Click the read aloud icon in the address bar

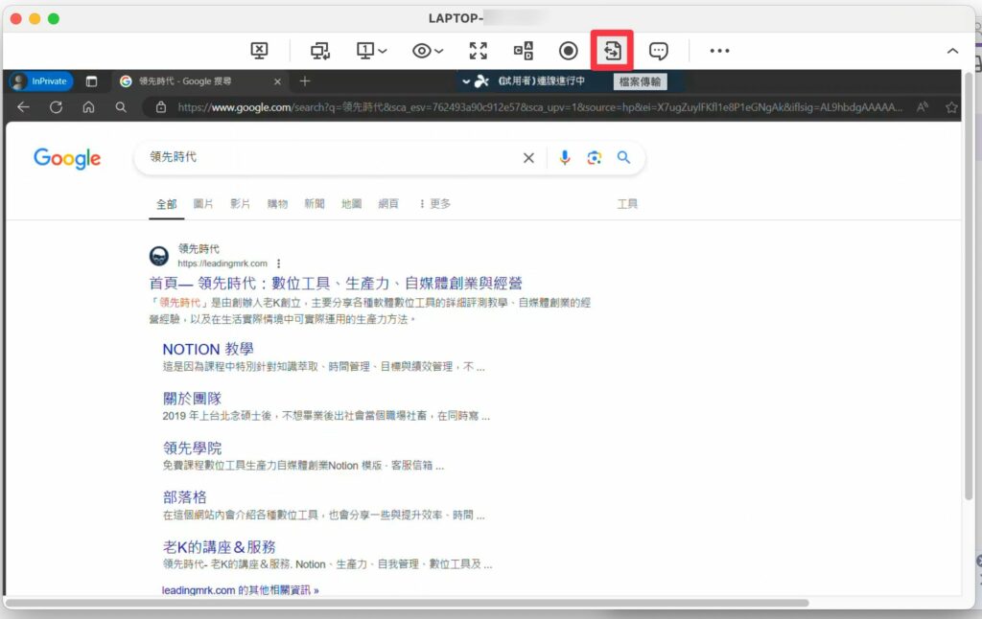click(x=923, y=107)
